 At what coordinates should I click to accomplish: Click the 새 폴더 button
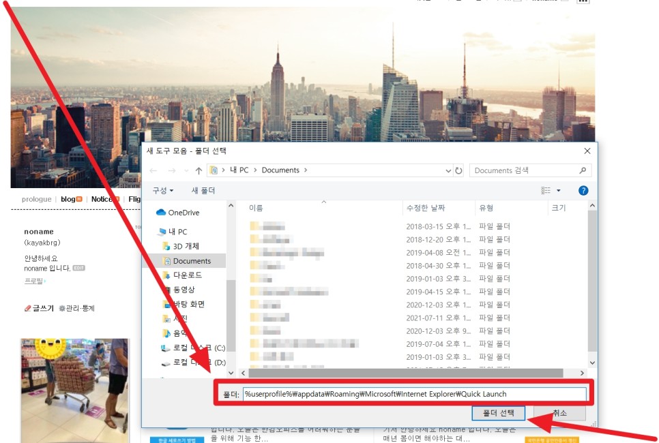click(x=203, y=191)
